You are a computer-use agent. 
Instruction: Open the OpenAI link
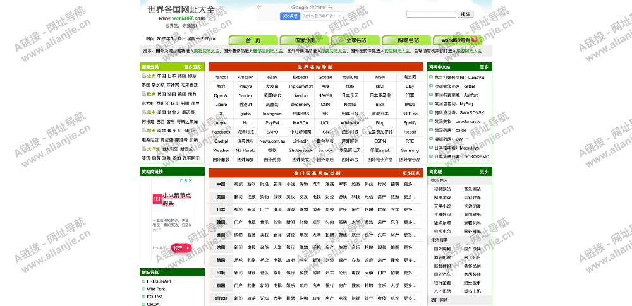coord(221,95)
